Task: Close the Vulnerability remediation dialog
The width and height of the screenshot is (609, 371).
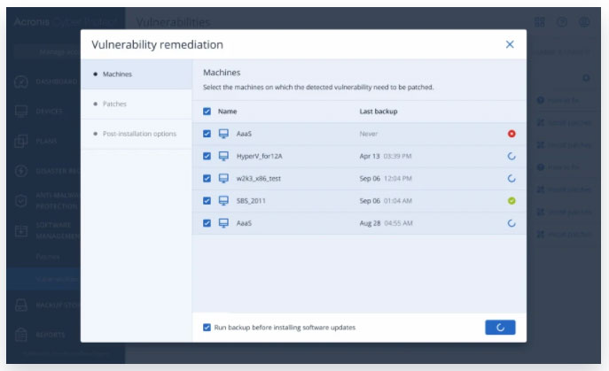Action: [510, 44]
